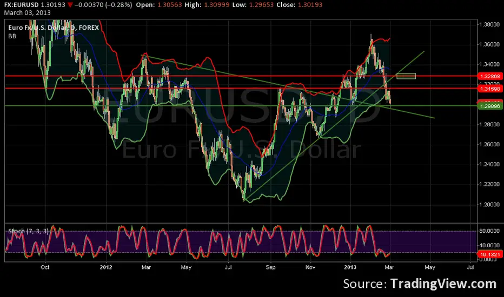504x297 pixels.
Task: Click the Nov time axis label
Action: 310,267
